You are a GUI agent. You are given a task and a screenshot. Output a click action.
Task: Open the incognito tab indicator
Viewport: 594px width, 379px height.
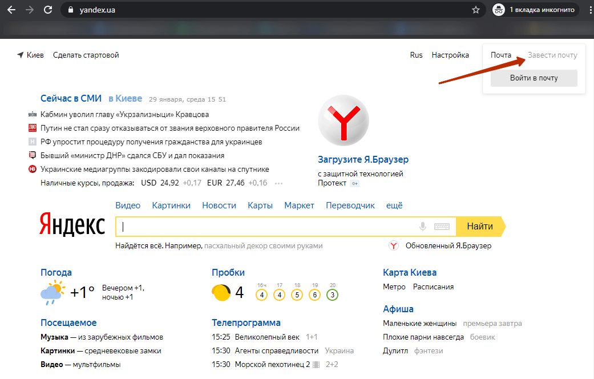click(535, 10)
